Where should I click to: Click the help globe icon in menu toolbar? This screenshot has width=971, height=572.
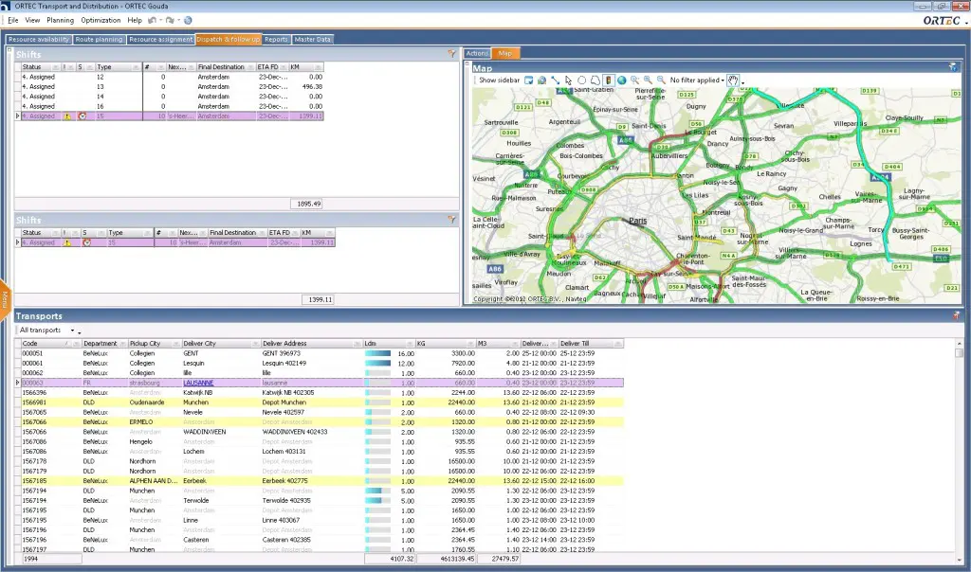point(187,20)
